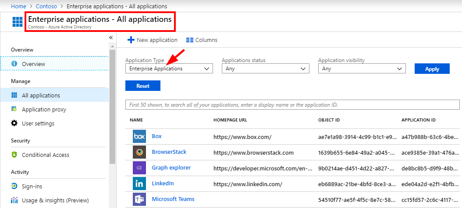Click the Application proxy sidebar icon

[14, 109]
